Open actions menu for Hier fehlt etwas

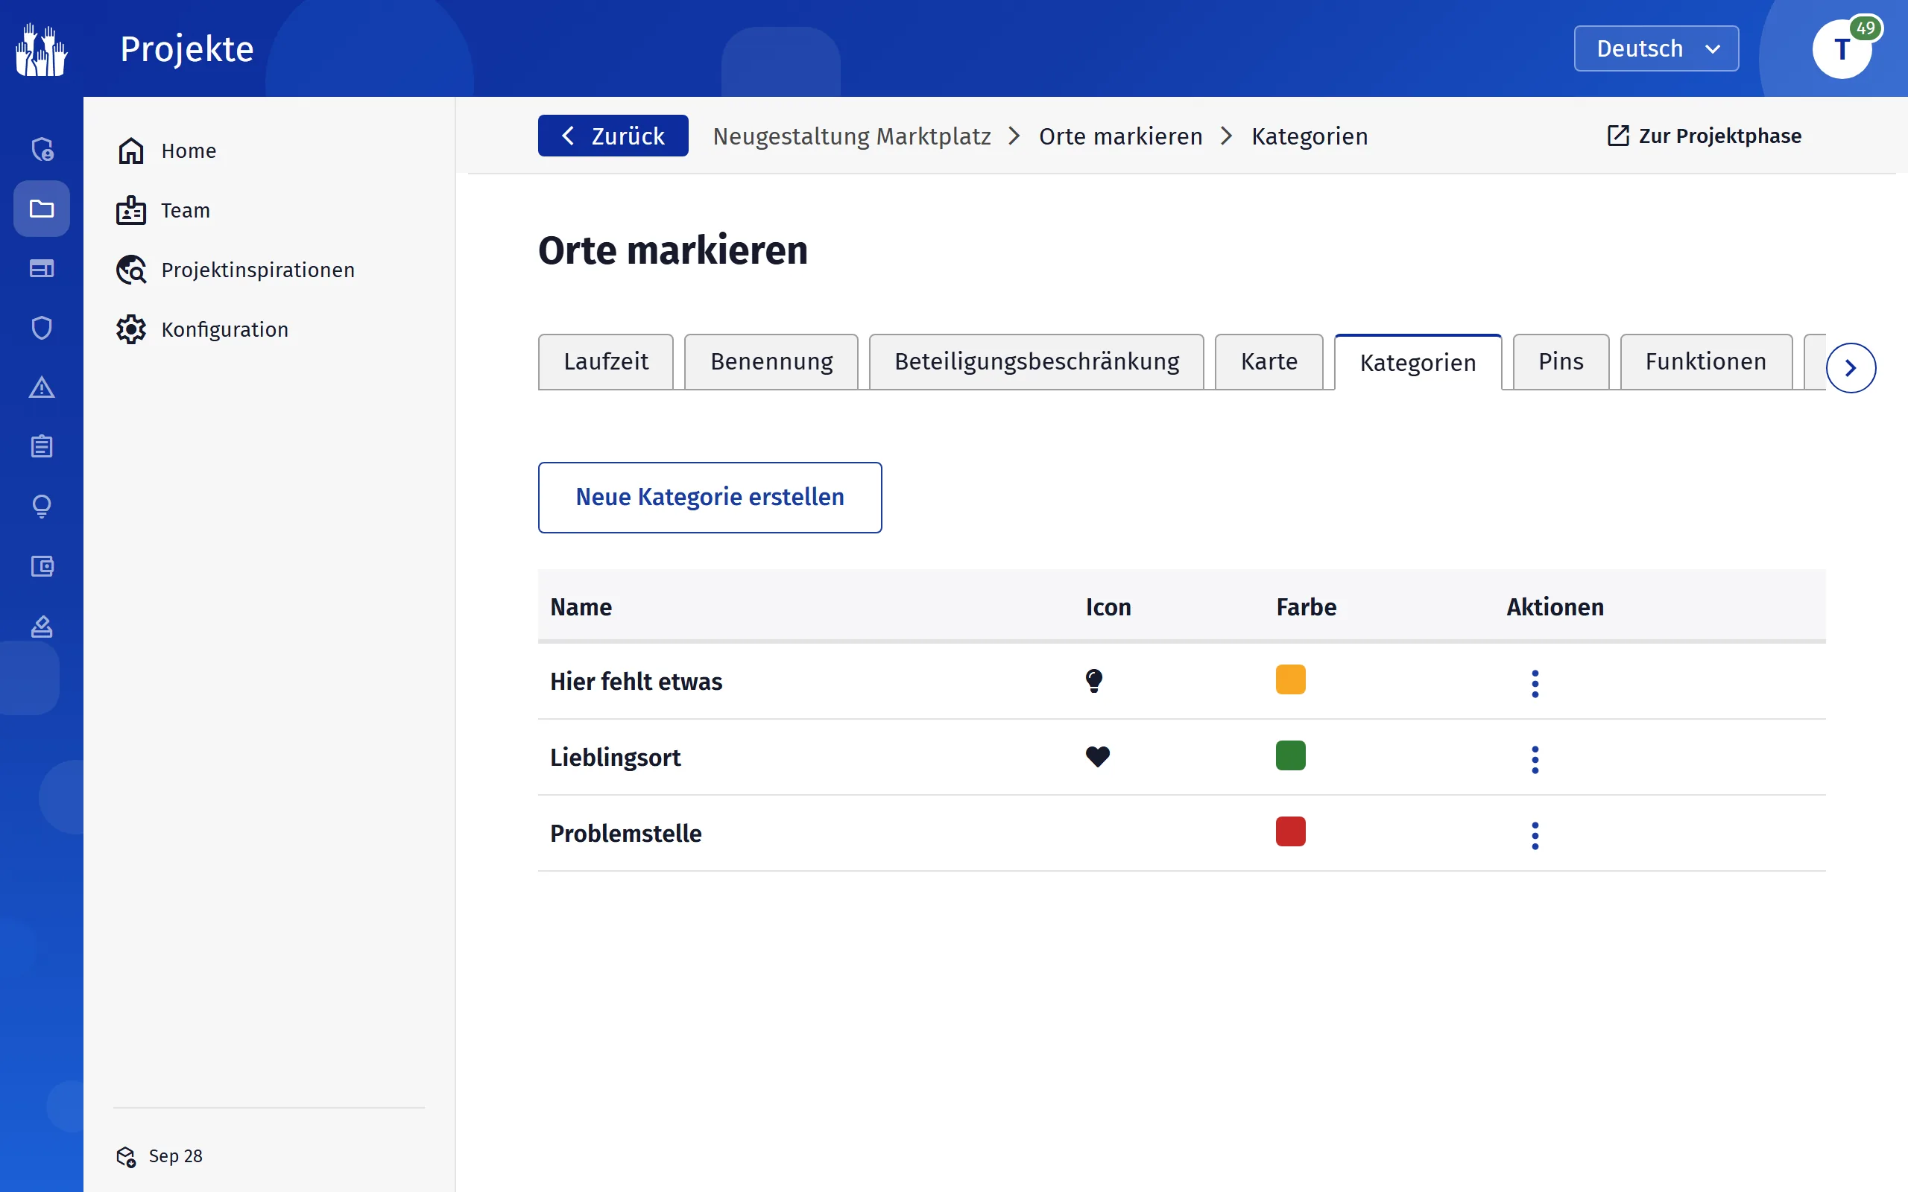pos(1535,683)
